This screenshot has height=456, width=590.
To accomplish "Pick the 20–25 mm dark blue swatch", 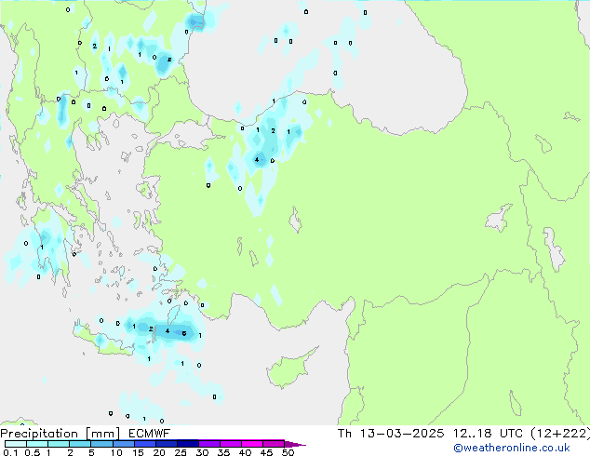I will click(x=166, y=444).
